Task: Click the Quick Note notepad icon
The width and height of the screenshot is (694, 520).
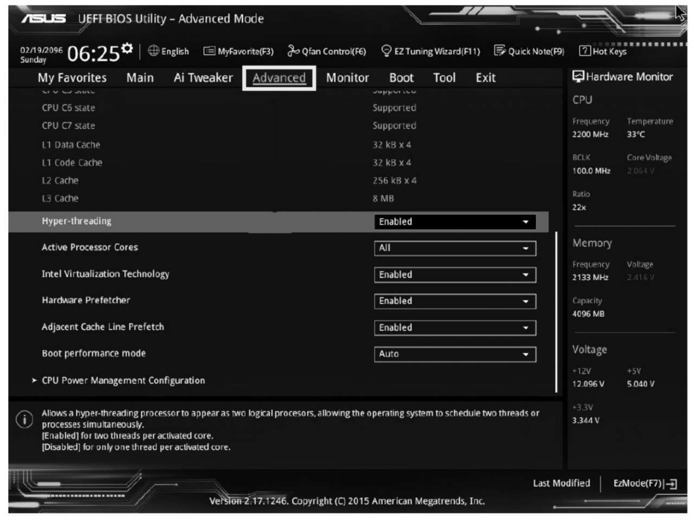Action: (x=499, y=51)
